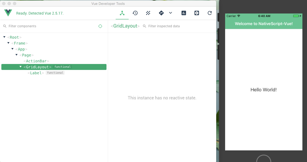
Task: Click the GridLayout breadcrumb in inspector pane
Action: pos(125,26)
